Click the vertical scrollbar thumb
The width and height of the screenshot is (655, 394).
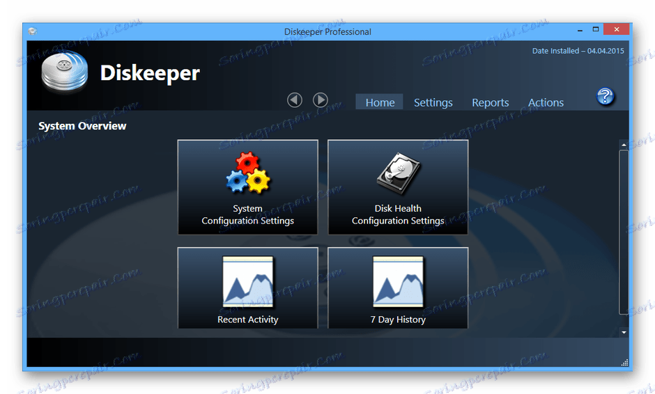(x=624, y=232)
